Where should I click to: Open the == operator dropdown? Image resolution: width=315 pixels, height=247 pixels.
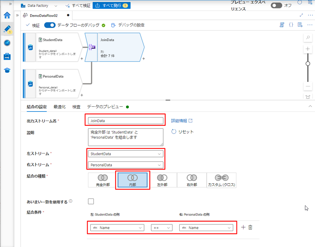click(162, 228)
